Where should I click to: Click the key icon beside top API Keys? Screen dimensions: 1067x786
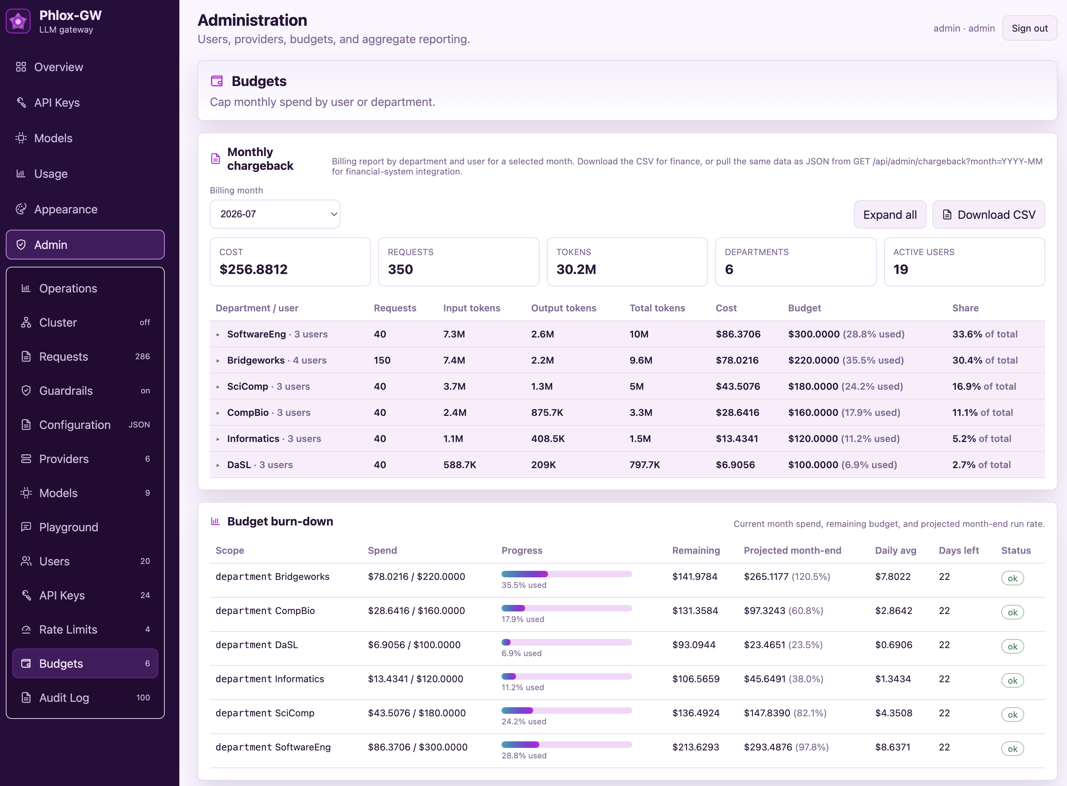pyautogui.click(x=21, y=103)
